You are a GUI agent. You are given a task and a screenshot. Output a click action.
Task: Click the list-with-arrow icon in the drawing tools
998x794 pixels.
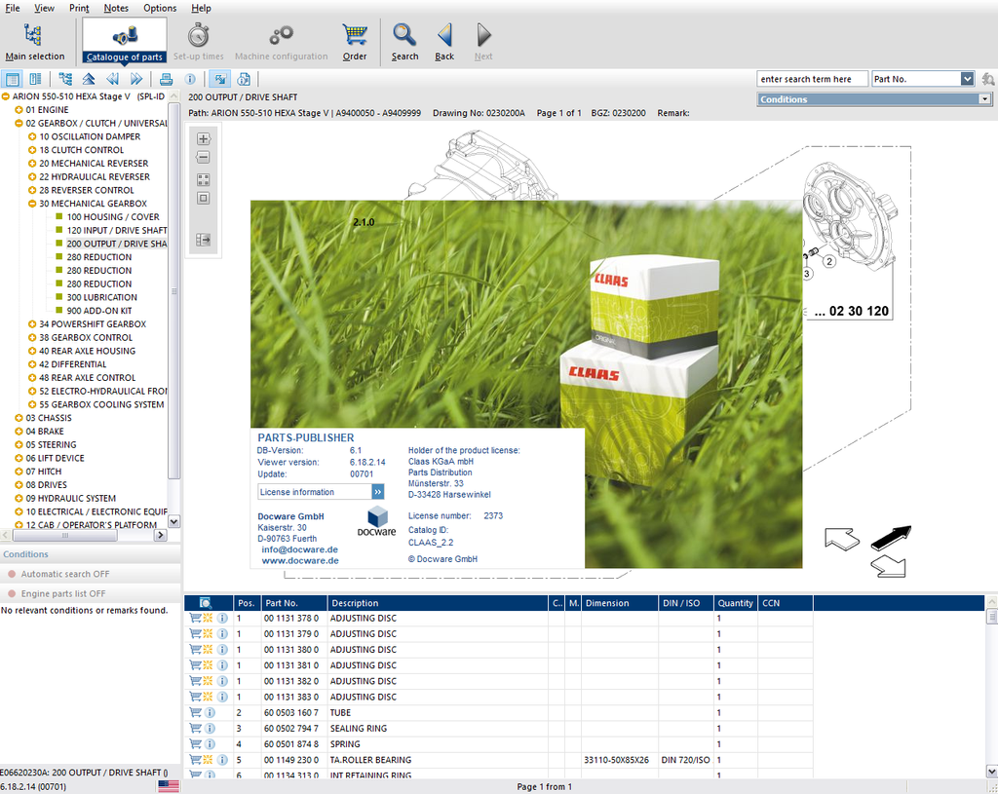(x=203, y=240)
